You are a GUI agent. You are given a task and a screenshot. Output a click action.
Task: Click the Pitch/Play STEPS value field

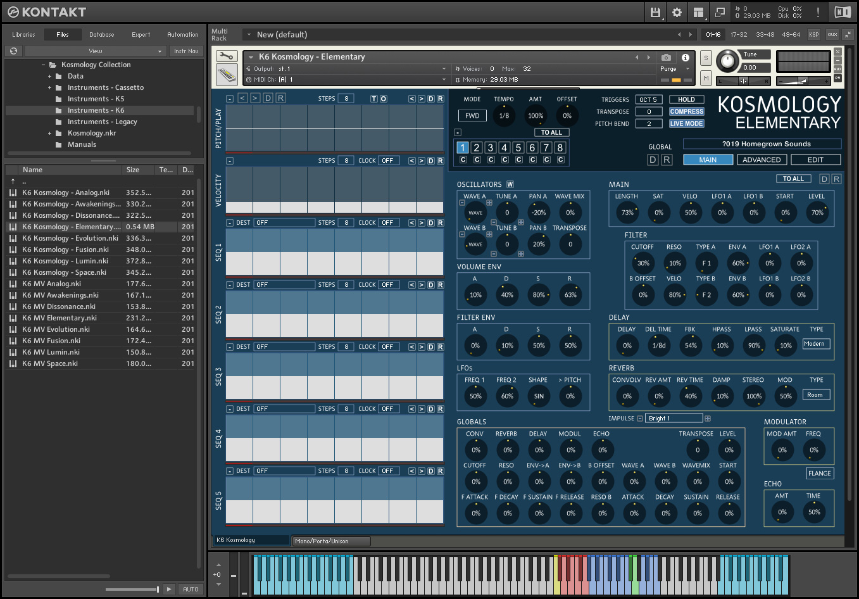pyautogui.click(x=346, y=99)
